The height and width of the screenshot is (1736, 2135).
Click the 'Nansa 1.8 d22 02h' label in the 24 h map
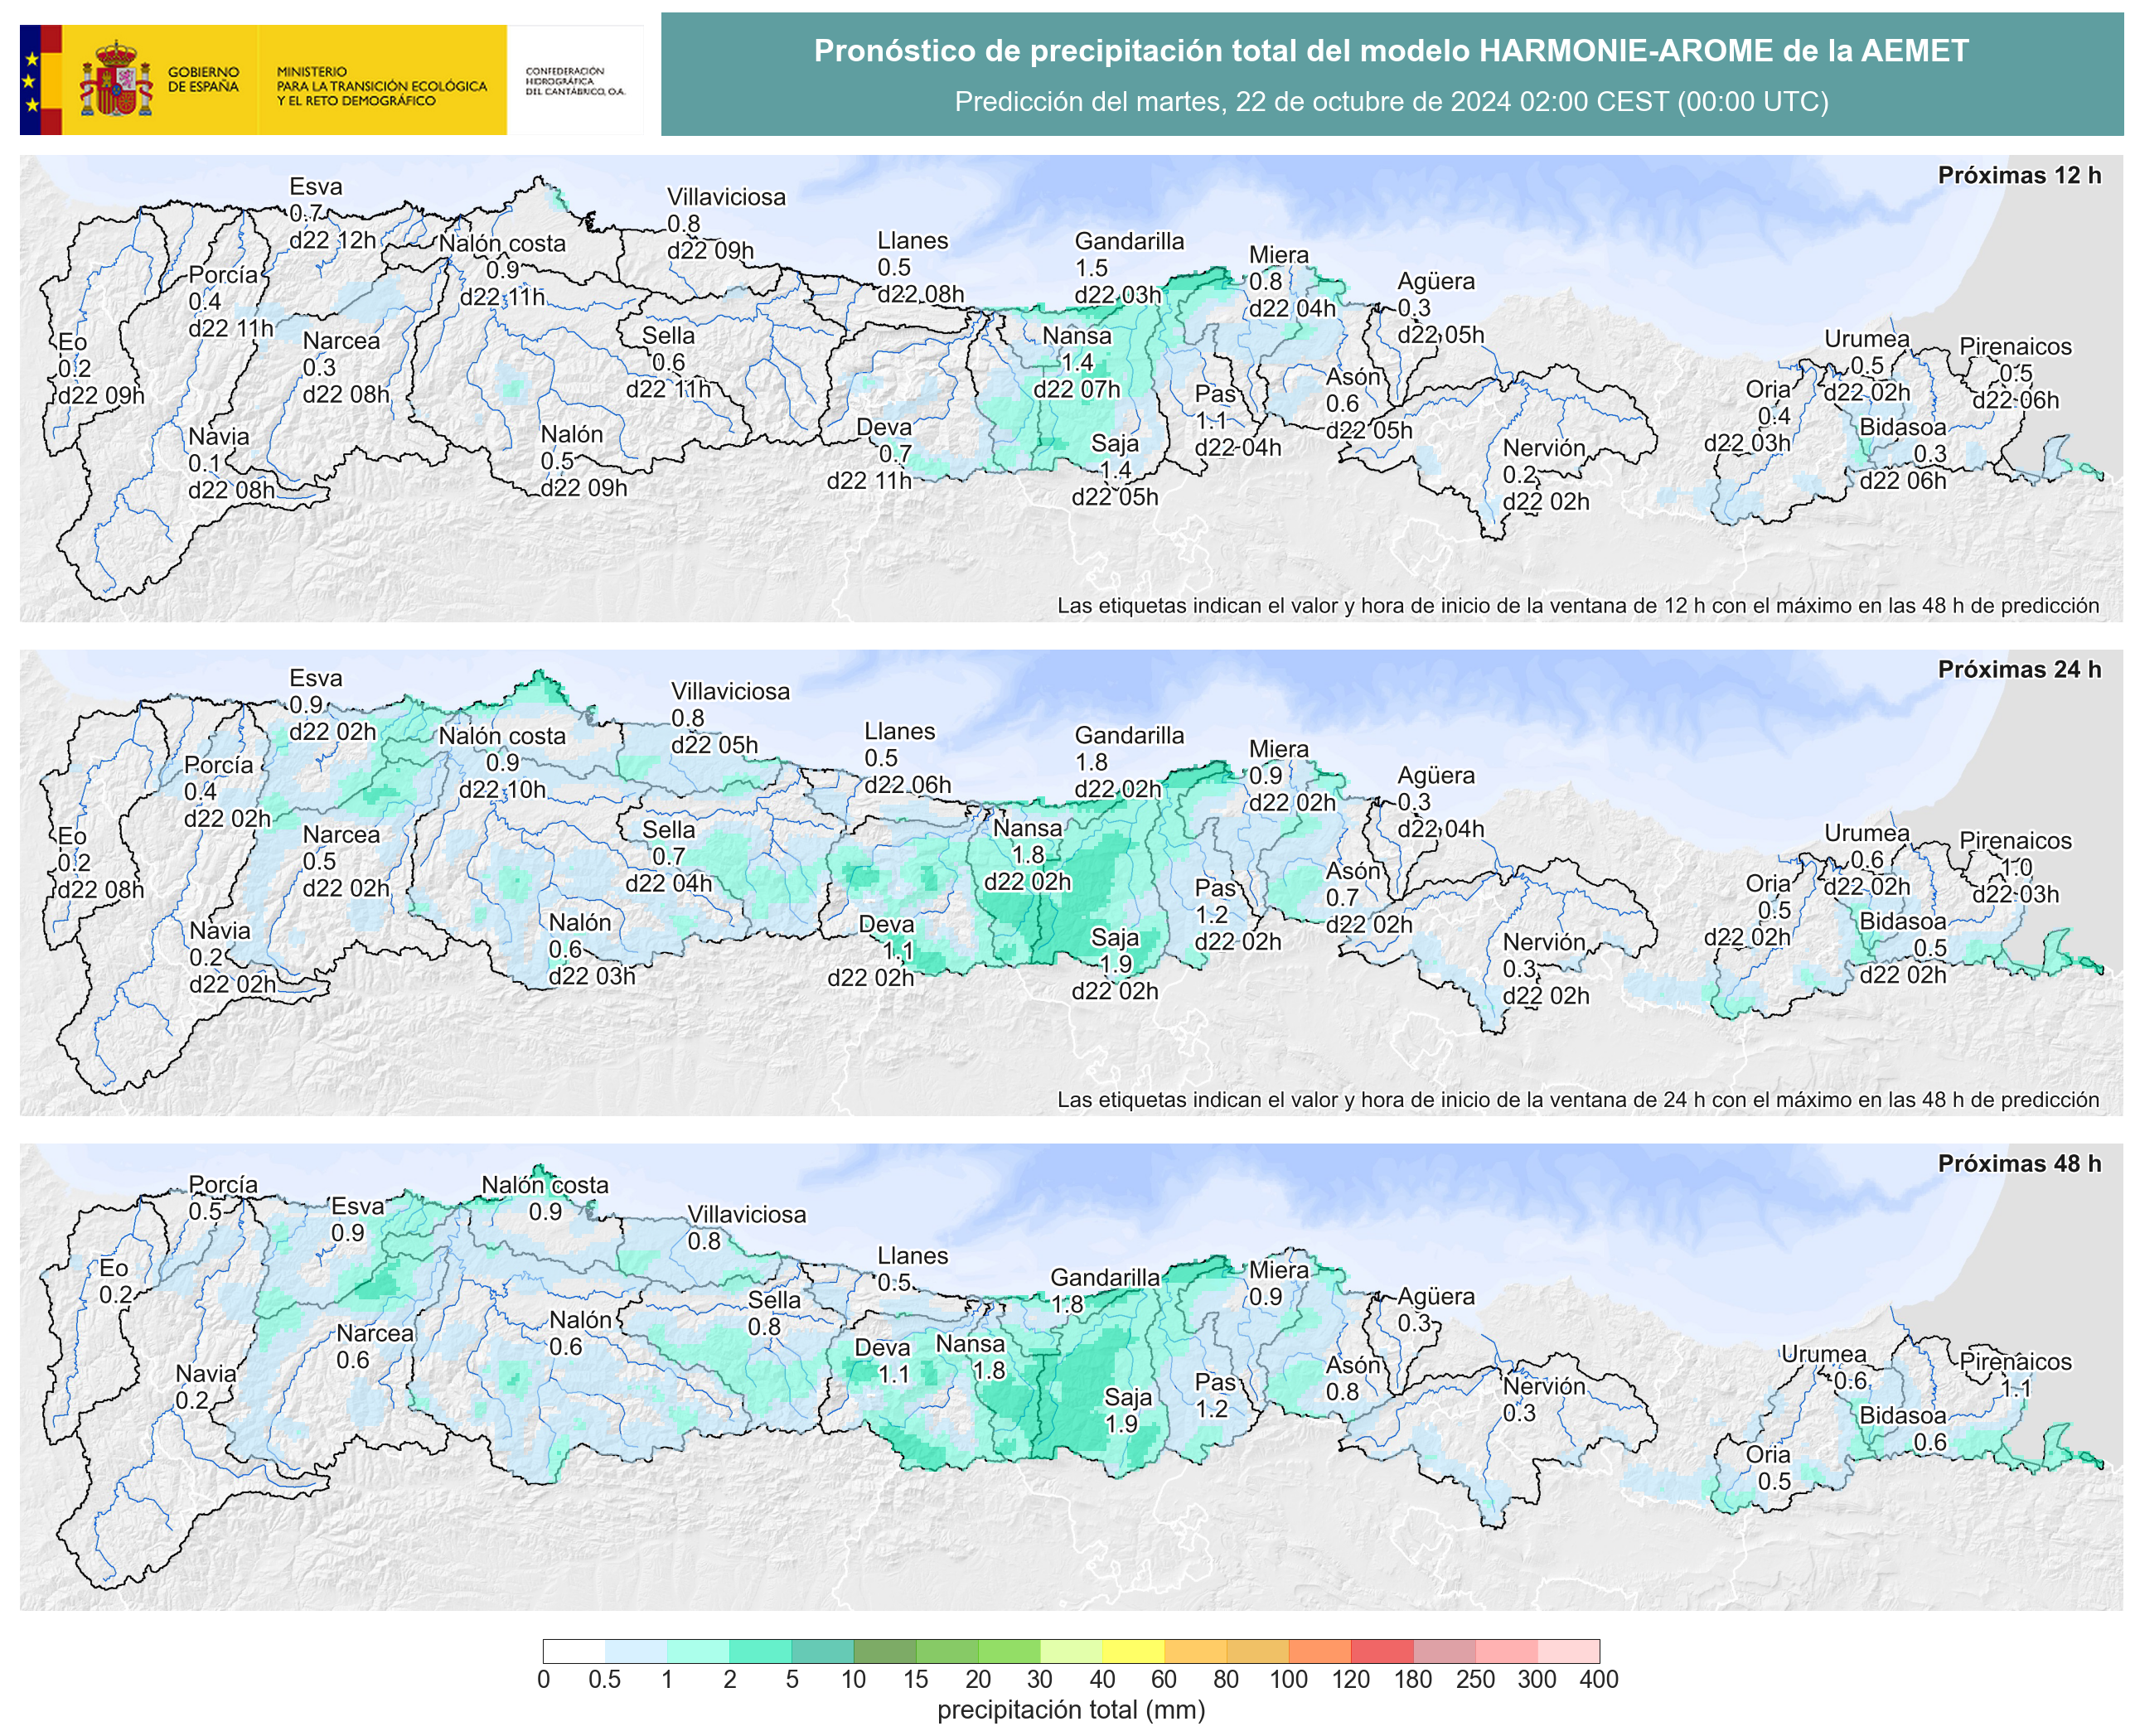click(x=1027, y=855)
